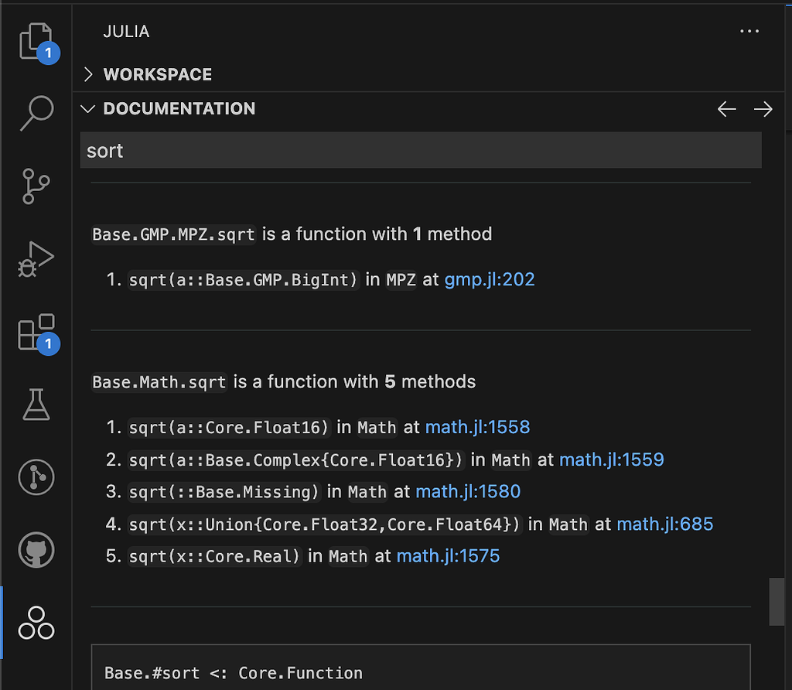
Task: Navigate forward in documentation history
Action: 763,109
